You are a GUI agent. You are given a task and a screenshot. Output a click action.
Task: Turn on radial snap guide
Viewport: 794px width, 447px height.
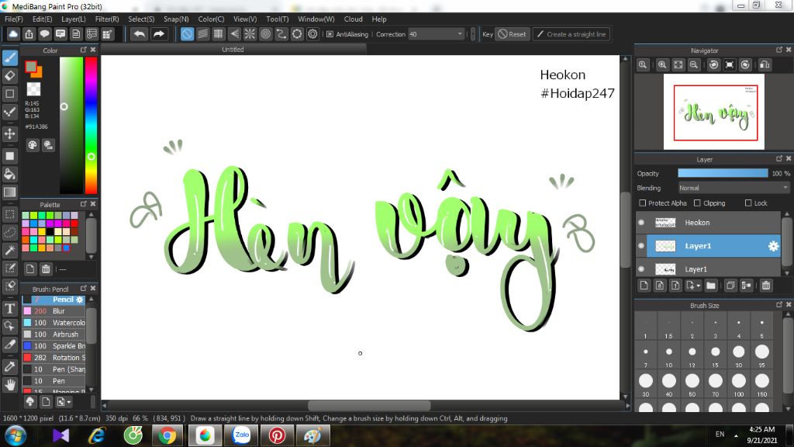(250, 34)
